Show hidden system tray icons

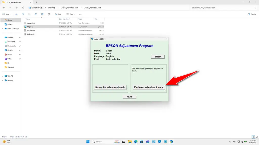(230, 142)
